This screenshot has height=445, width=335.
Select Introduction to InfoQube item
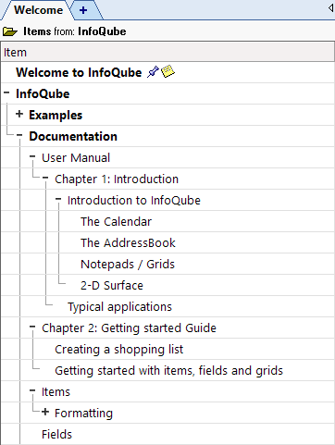coord(134,200)
